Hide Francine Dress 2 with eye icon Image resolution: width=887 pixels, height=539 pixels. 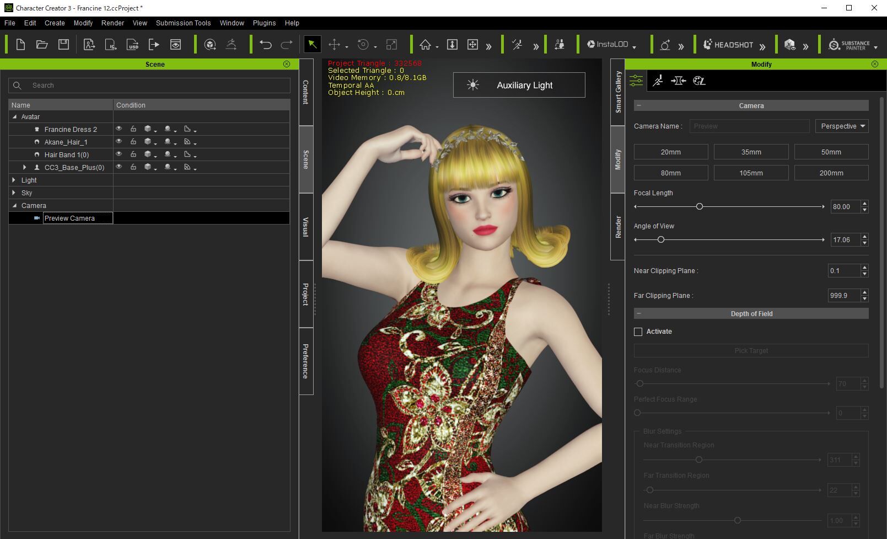(x=119, y=129)
